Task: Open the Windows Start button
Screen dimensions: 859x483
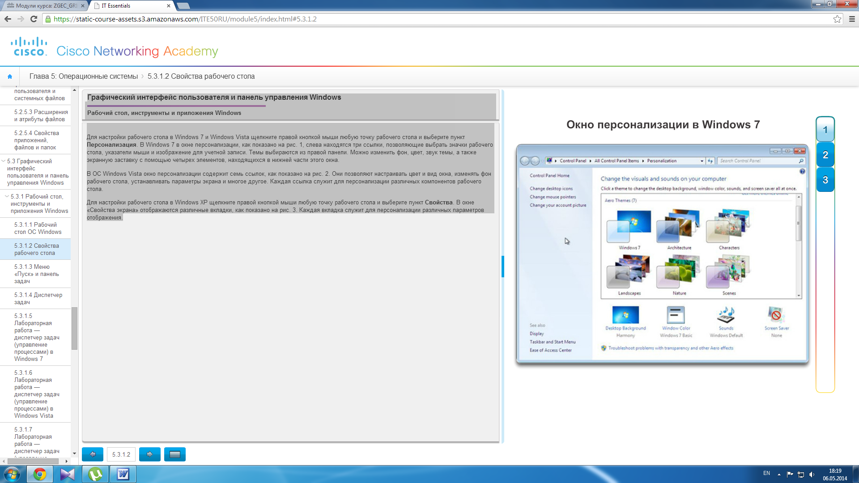Action: (12, 474)
